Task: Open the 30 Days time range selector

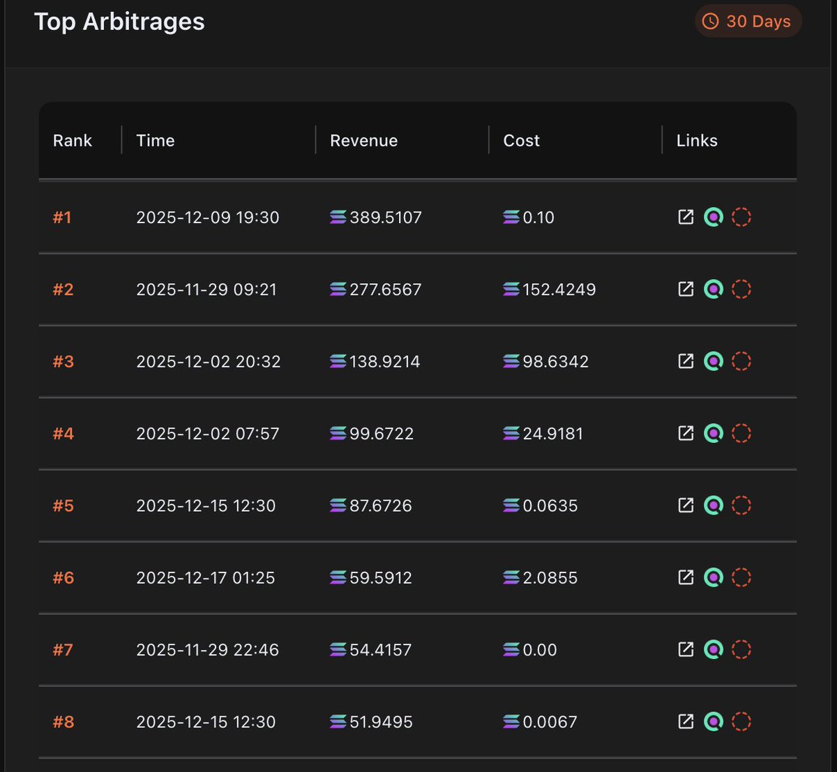Action: click(x=748, y=21)
